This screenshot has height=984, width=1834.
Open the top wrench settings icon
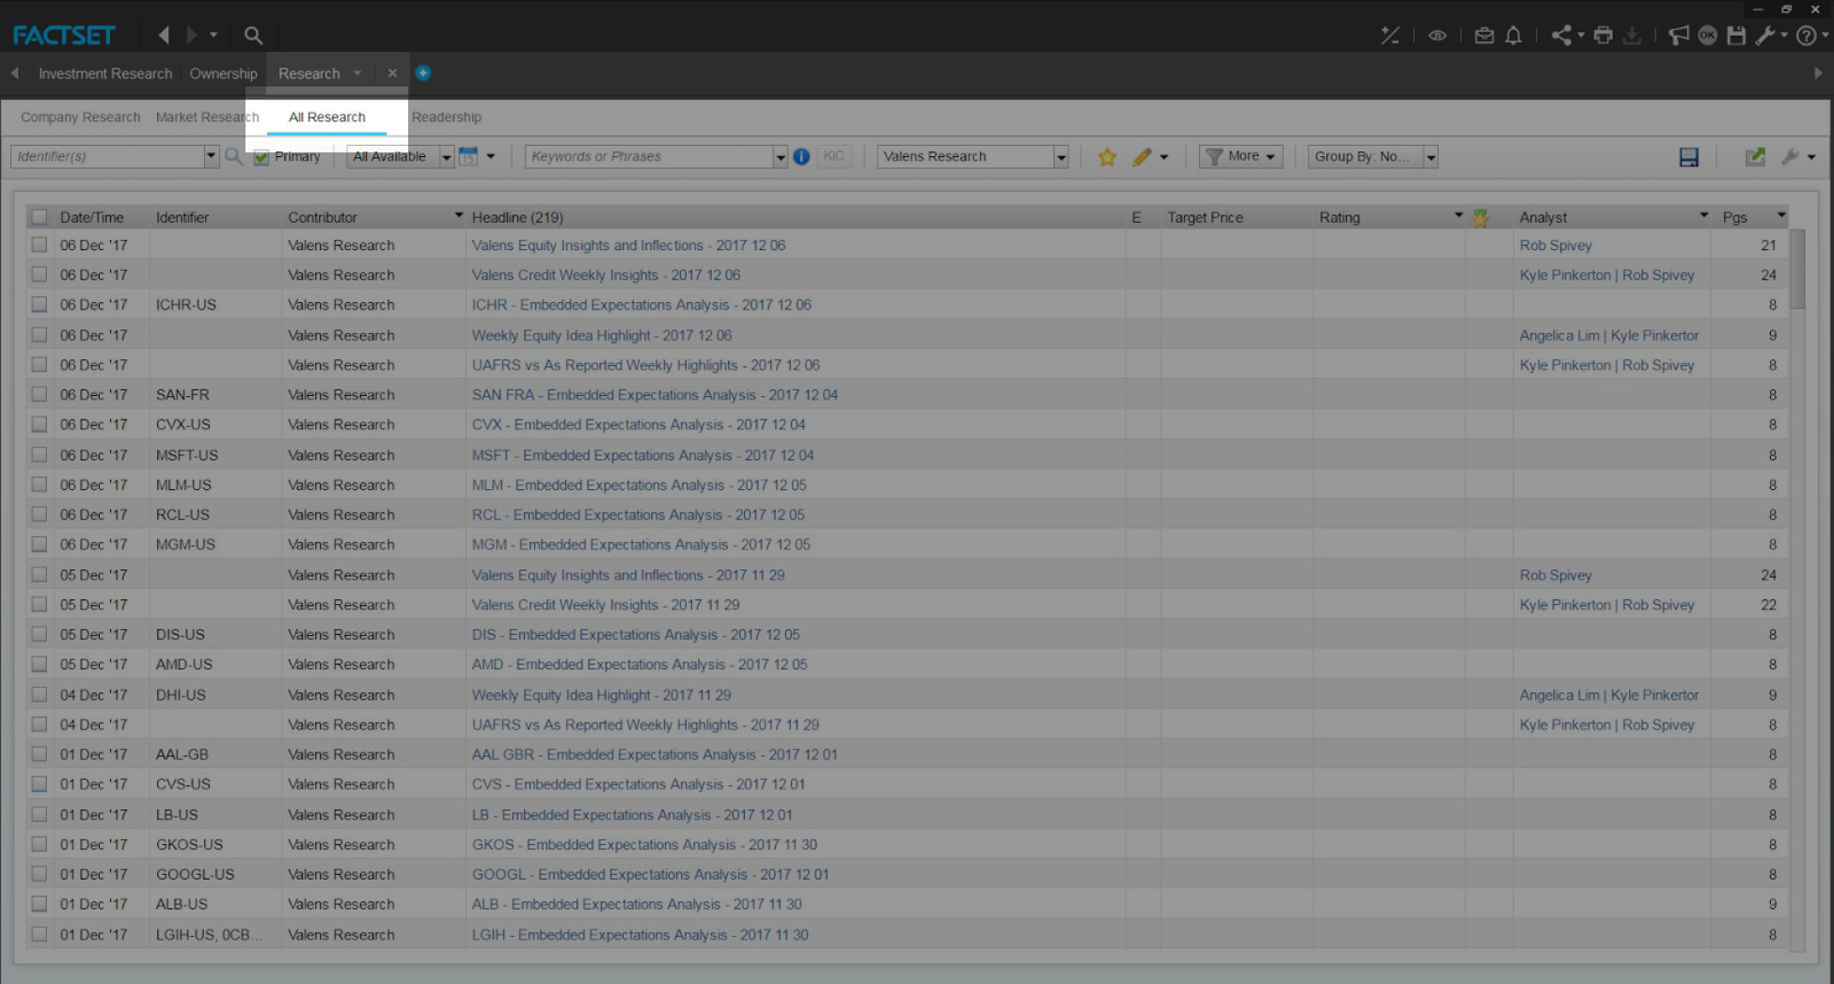[1765, 36]
